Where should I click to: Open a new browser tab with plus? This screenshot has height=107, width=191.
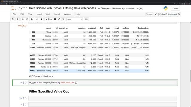coord(20,1)
